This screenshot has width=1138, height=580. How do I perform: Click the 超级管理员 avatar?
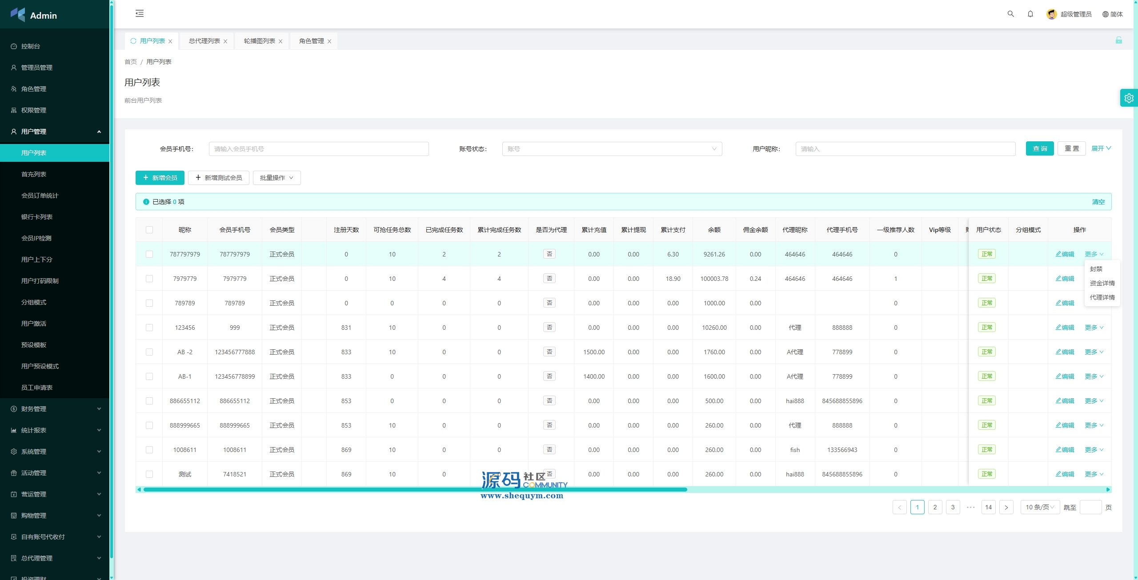click(1051, 14)
